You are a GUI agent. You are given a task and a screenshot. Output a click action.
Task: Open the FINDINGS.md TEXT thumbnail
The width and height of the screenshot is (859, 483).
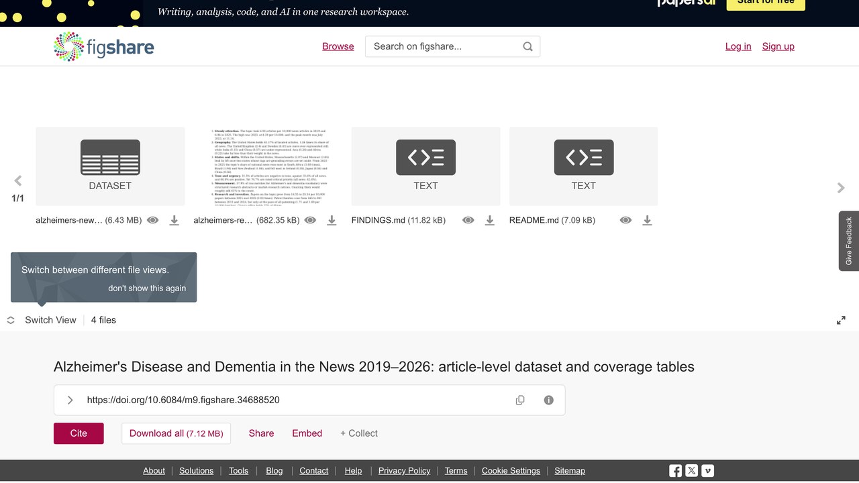(x=425, y=166)
